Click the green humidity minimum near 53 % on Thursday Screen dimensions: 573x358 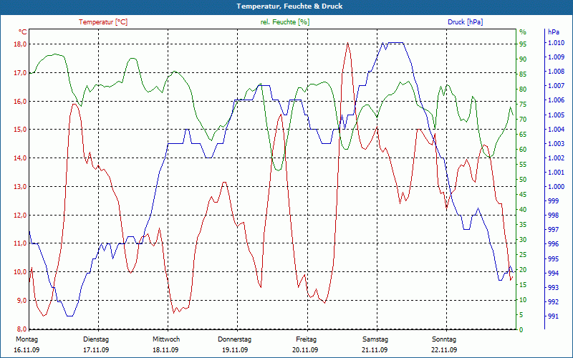(x=279, y=170)
